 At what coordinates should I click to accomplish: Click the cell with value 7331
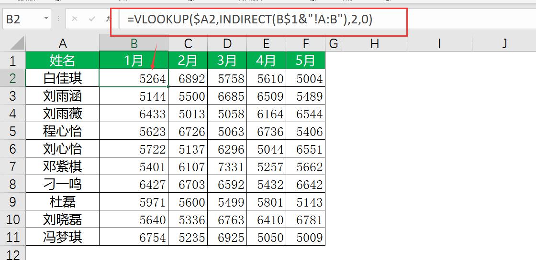[227, 166]
